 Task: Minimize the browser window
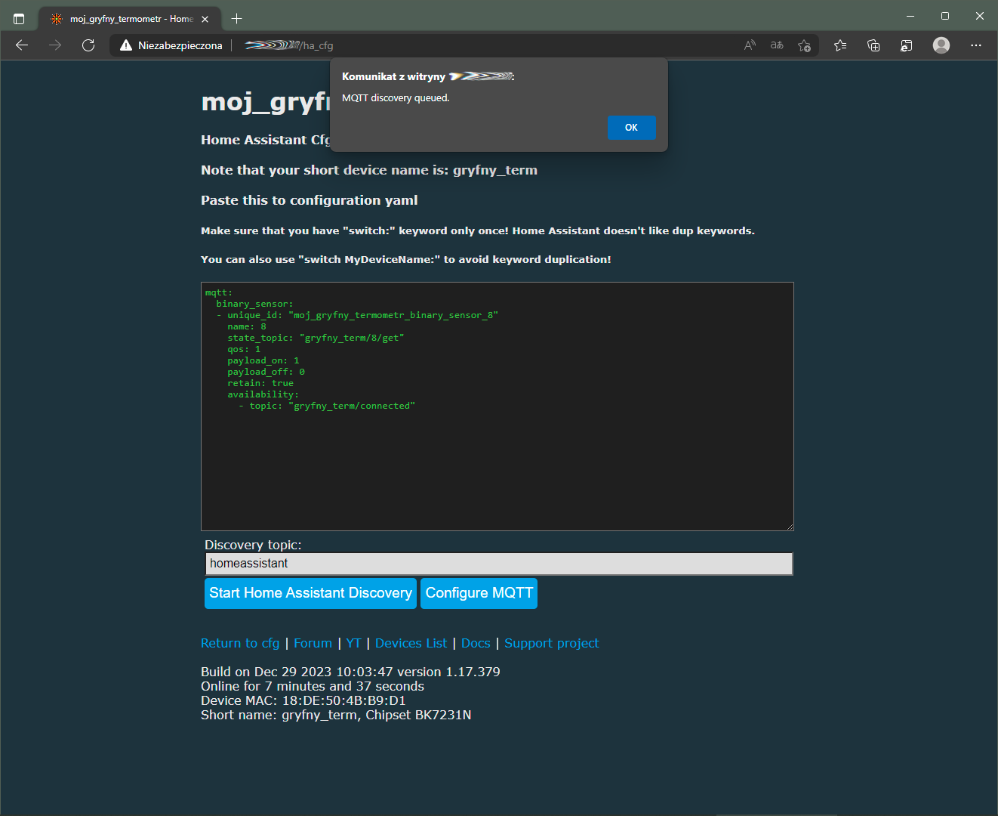click(x=910, y=16)
